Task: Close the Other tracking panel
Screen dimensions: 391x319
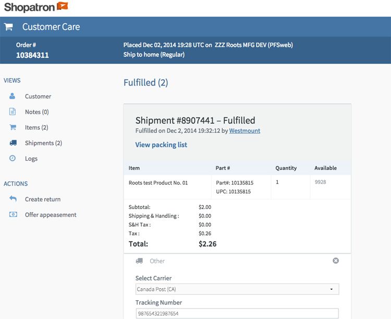Action: point(336,261)
